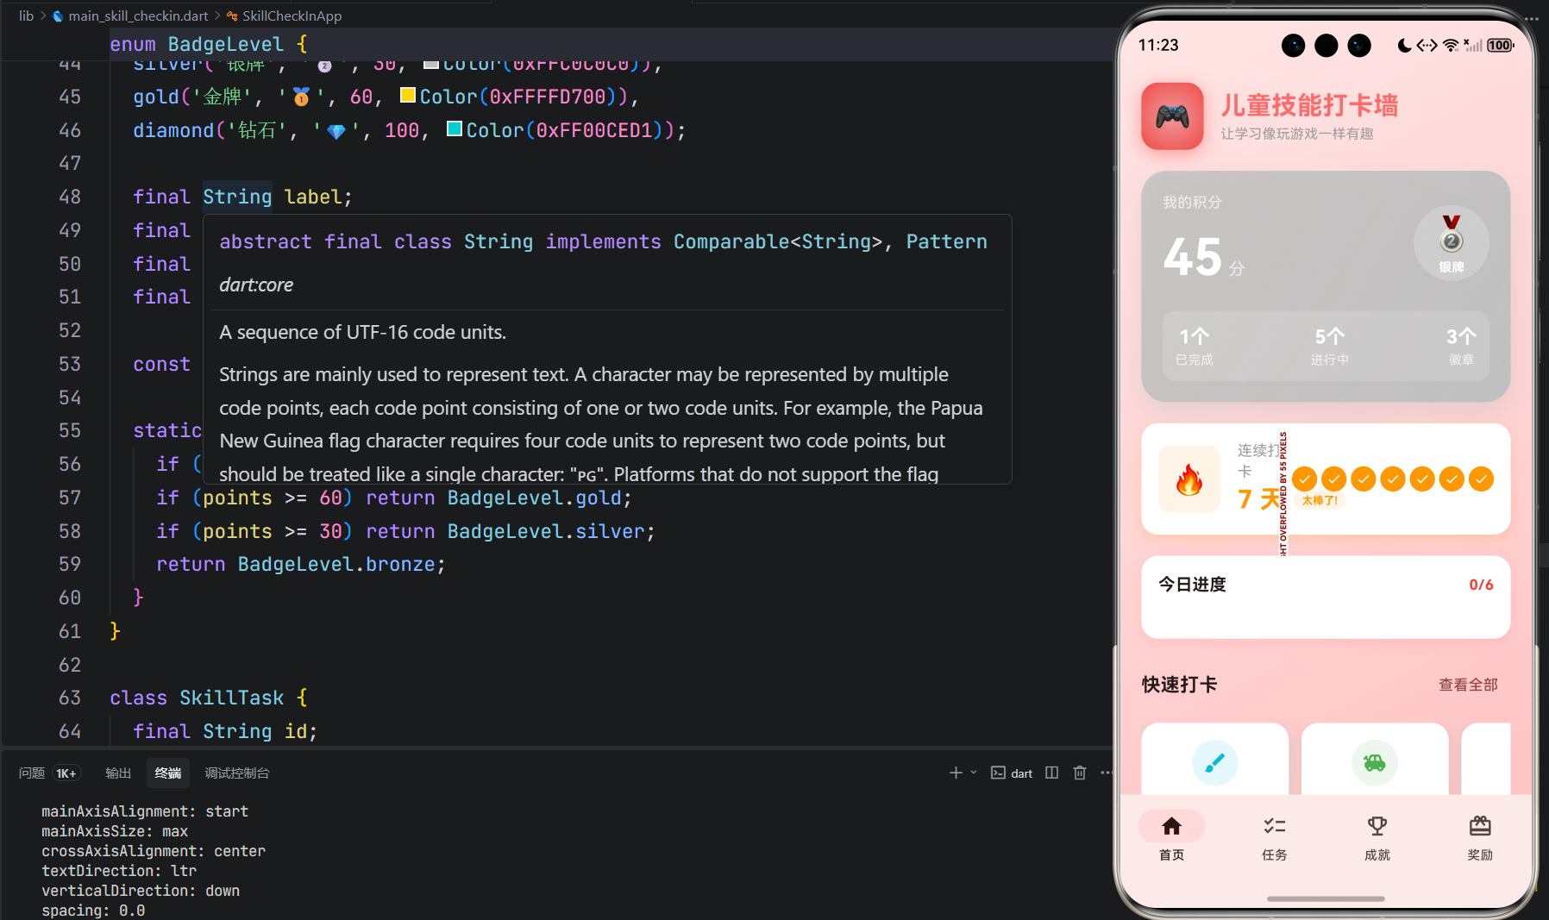Select the 终端 terminal panel tab
This screenshot has height=920, width=1549.
[168, 773]
